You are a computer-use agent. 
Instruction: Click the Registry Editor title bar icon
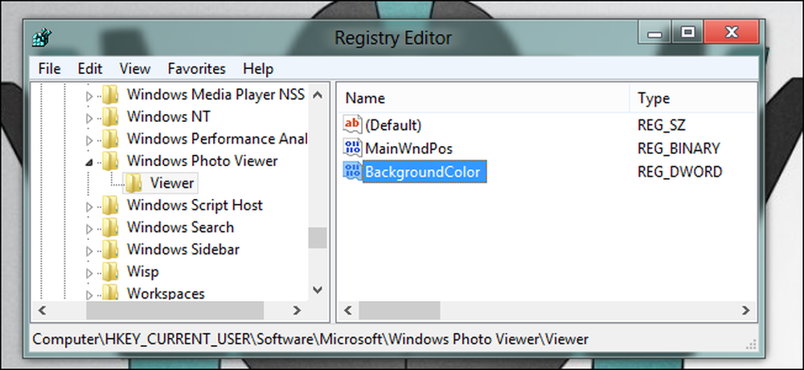pos(41,38)
